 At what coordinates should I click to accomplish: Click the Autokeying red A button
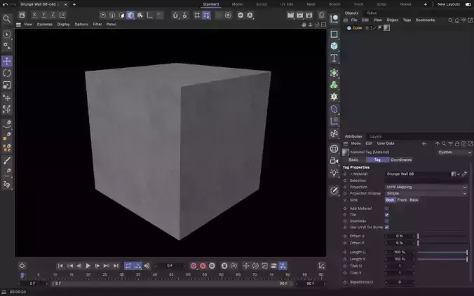pos(203,266)
